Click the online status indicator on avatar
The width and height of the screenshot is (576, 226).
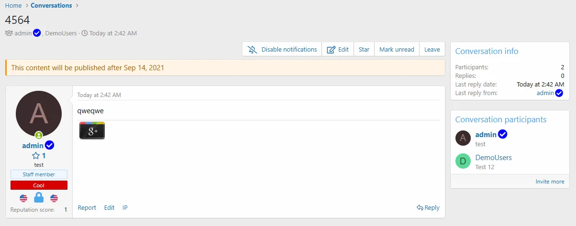tap(39, 136)
